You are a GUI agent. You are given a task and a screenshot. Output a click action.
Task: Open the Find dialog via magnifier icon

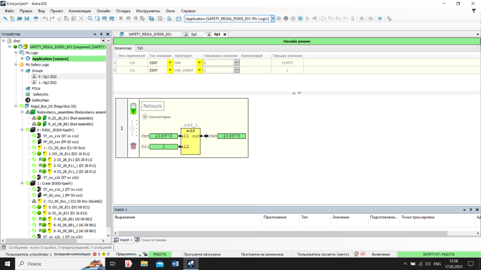(x=91, y=19)
